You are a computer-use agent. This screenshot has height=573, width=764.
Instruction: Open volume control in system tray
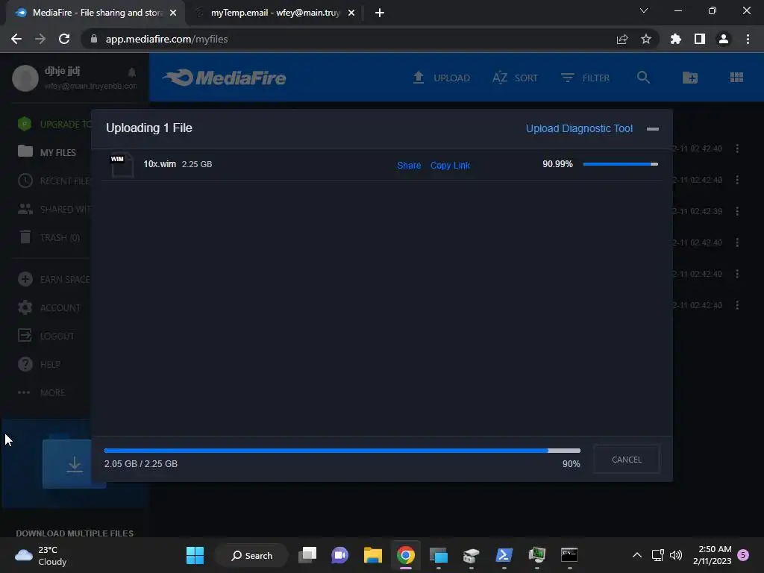coord(676,555)
